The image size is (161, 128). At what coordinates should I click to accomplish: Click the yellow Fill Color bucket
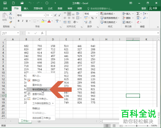(43, 21)
